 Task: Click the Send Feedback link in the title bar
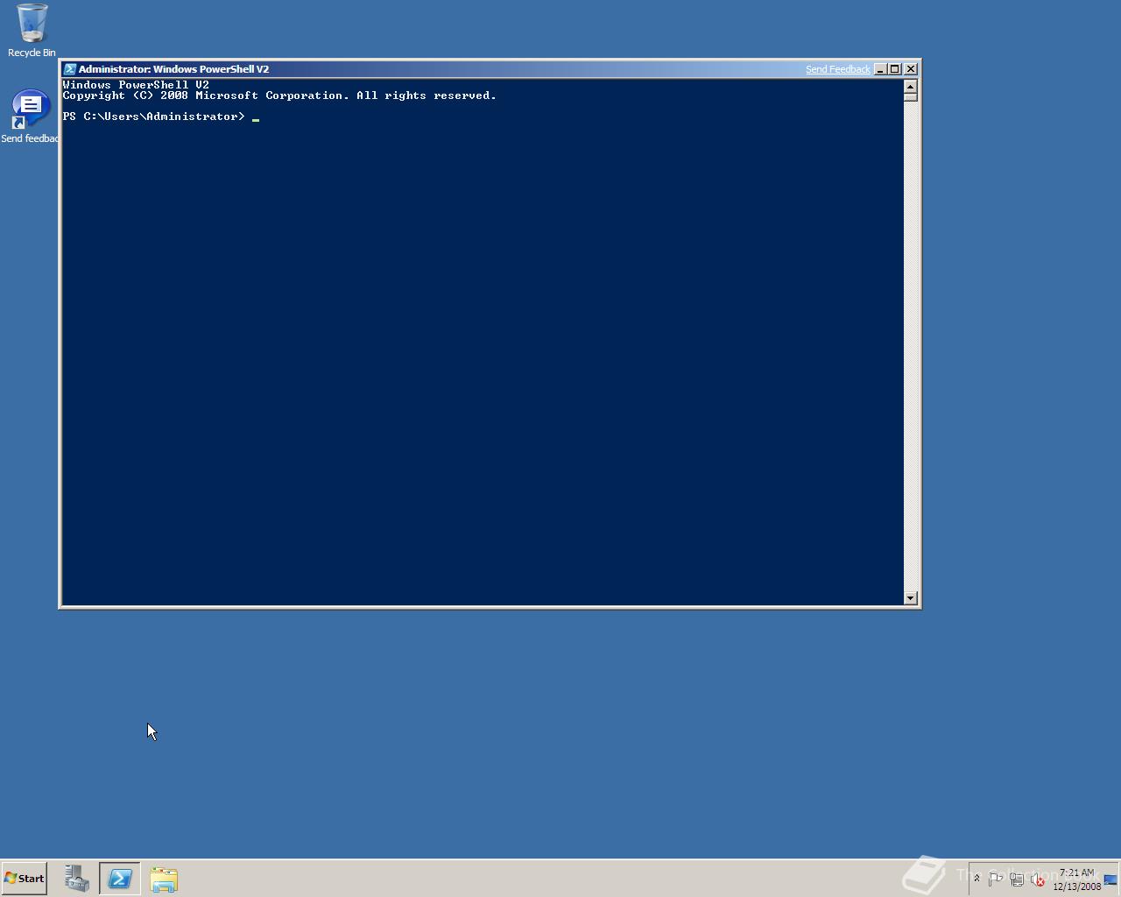pyautogui.click(x=837, y=69)
